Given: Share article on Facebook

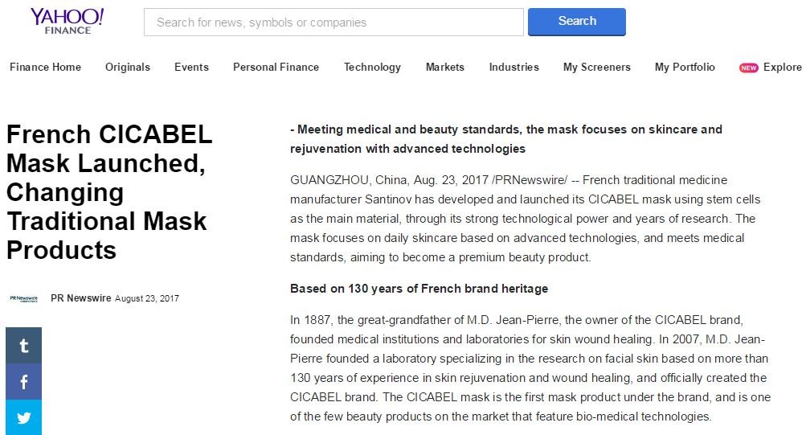Looking at the screenshot, I should 23,381.
